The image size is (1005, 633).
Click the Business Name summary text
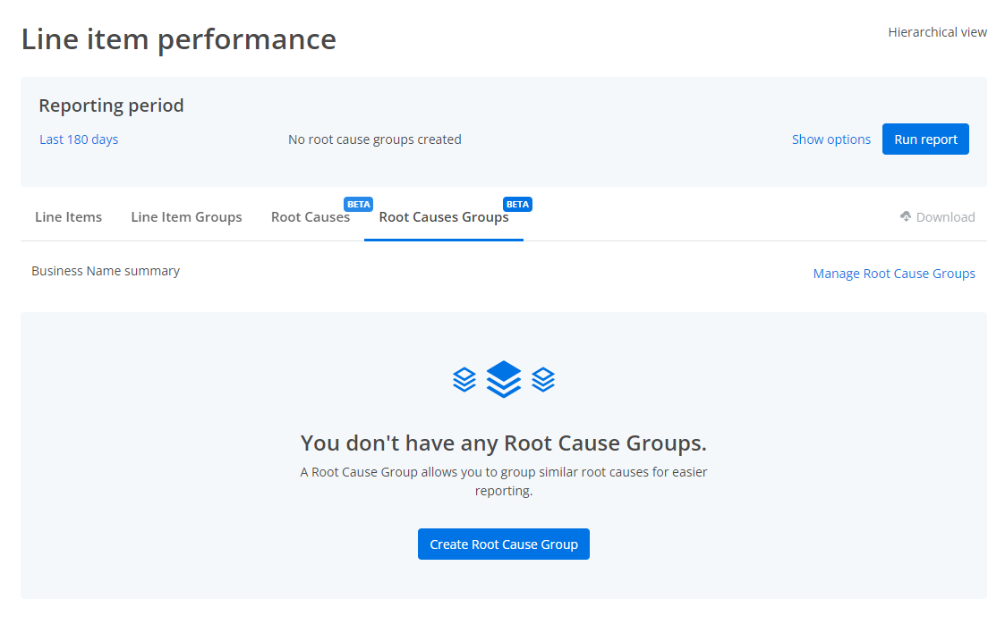(x=106, y=271)
